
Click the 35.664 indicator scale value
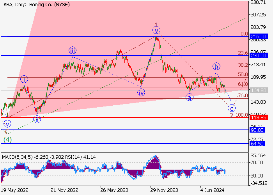click(x=258, y=156)
